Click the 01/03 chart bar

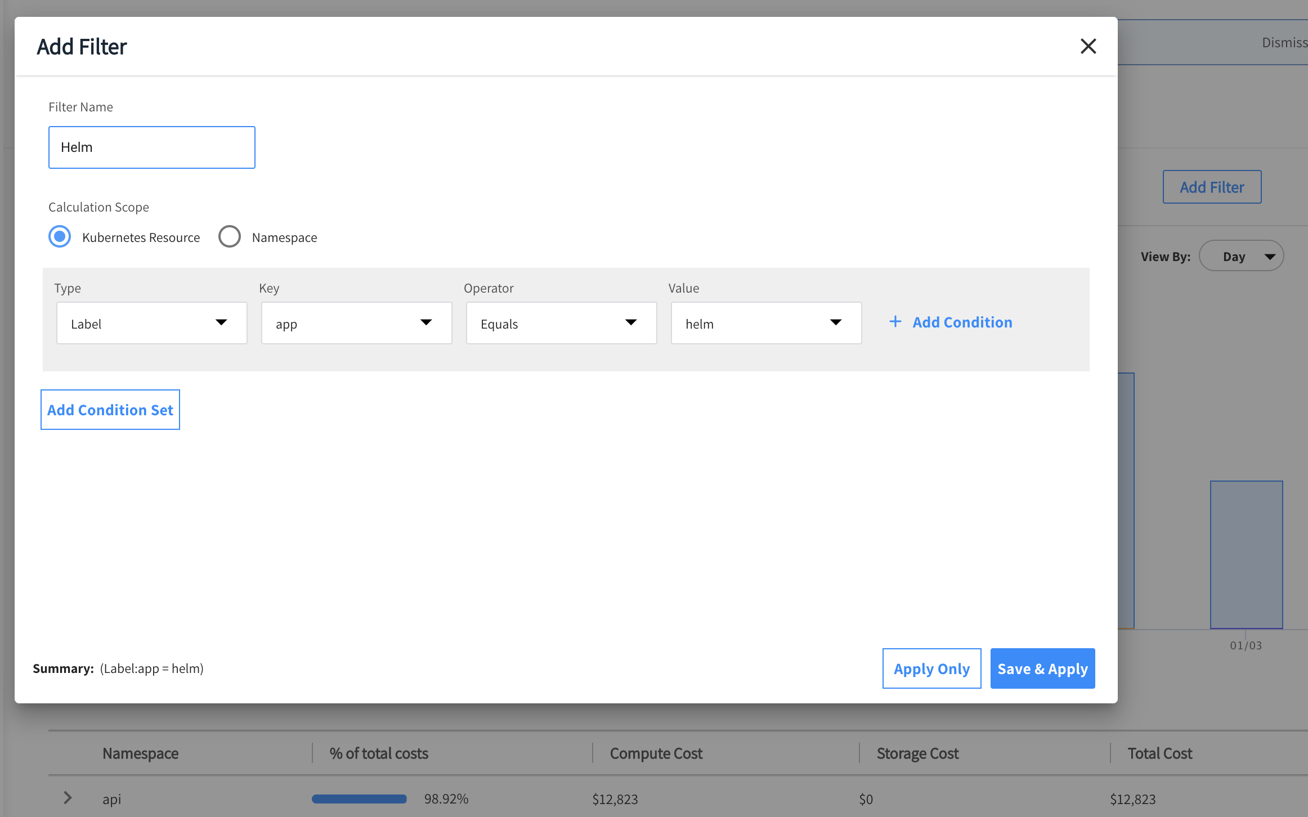click(x=1246, y=554)
